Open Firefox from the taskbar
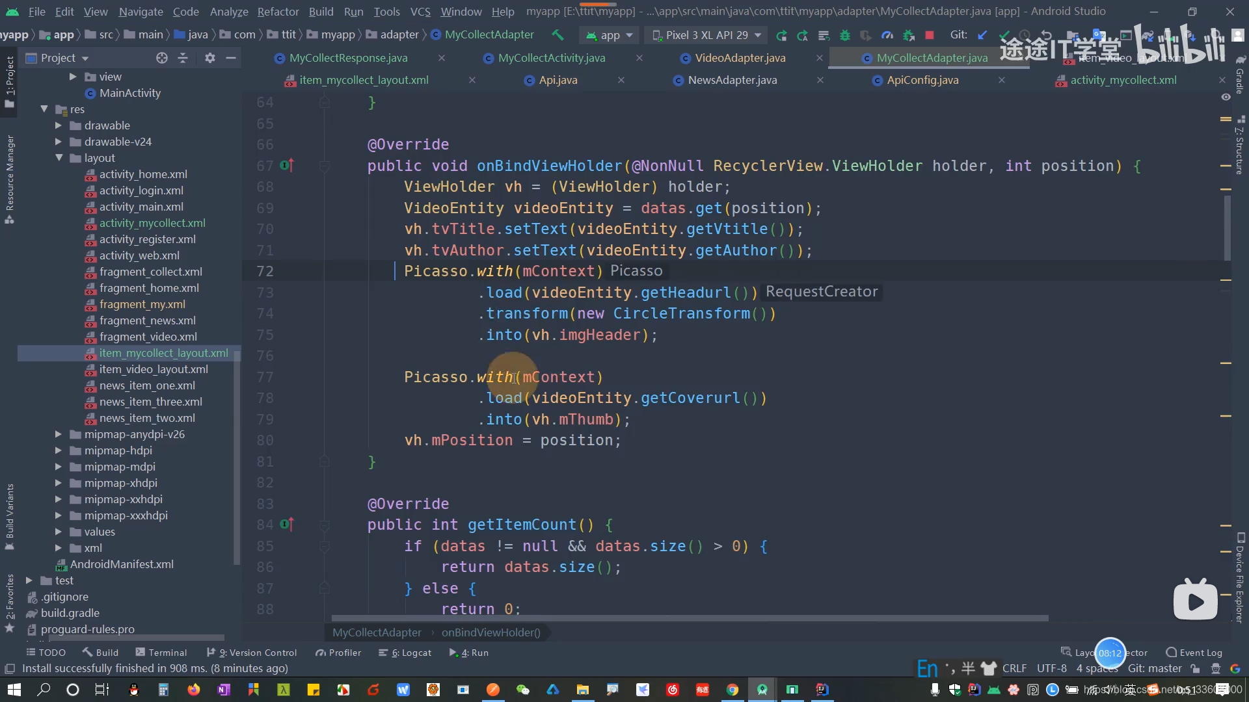This screenshot has width=1249, height=702. pos(194,689)
